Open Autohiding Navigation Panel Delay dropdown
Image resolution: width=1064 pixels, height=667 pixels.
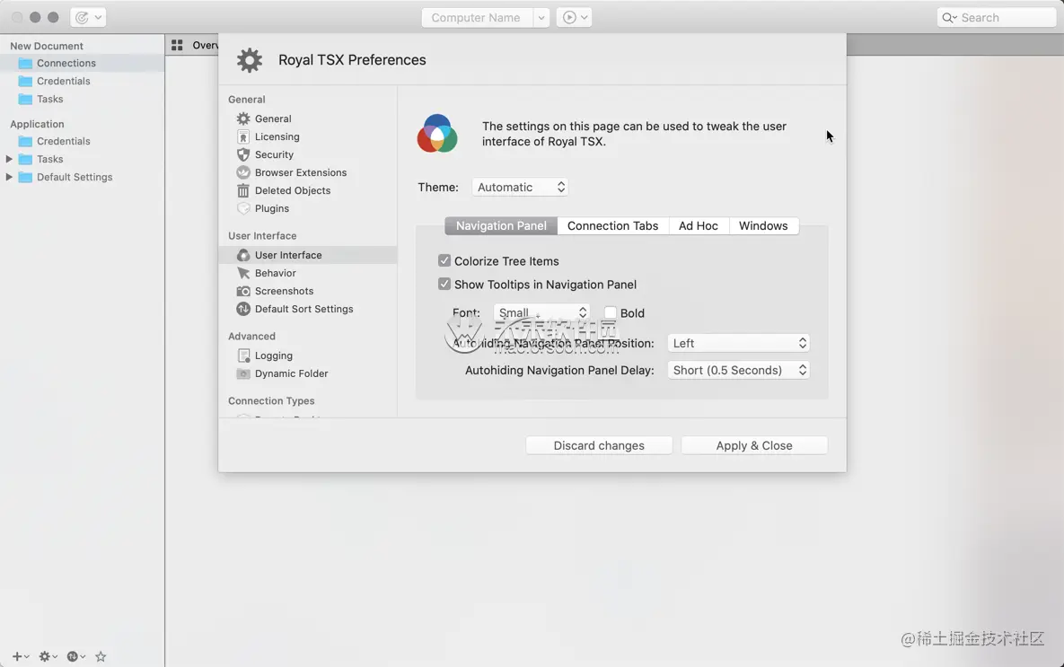[x=738, y=371]
